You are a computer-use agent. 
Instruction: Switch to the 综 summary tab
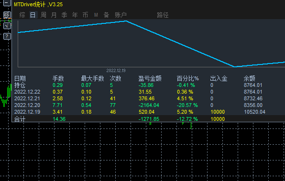[22, 15]
